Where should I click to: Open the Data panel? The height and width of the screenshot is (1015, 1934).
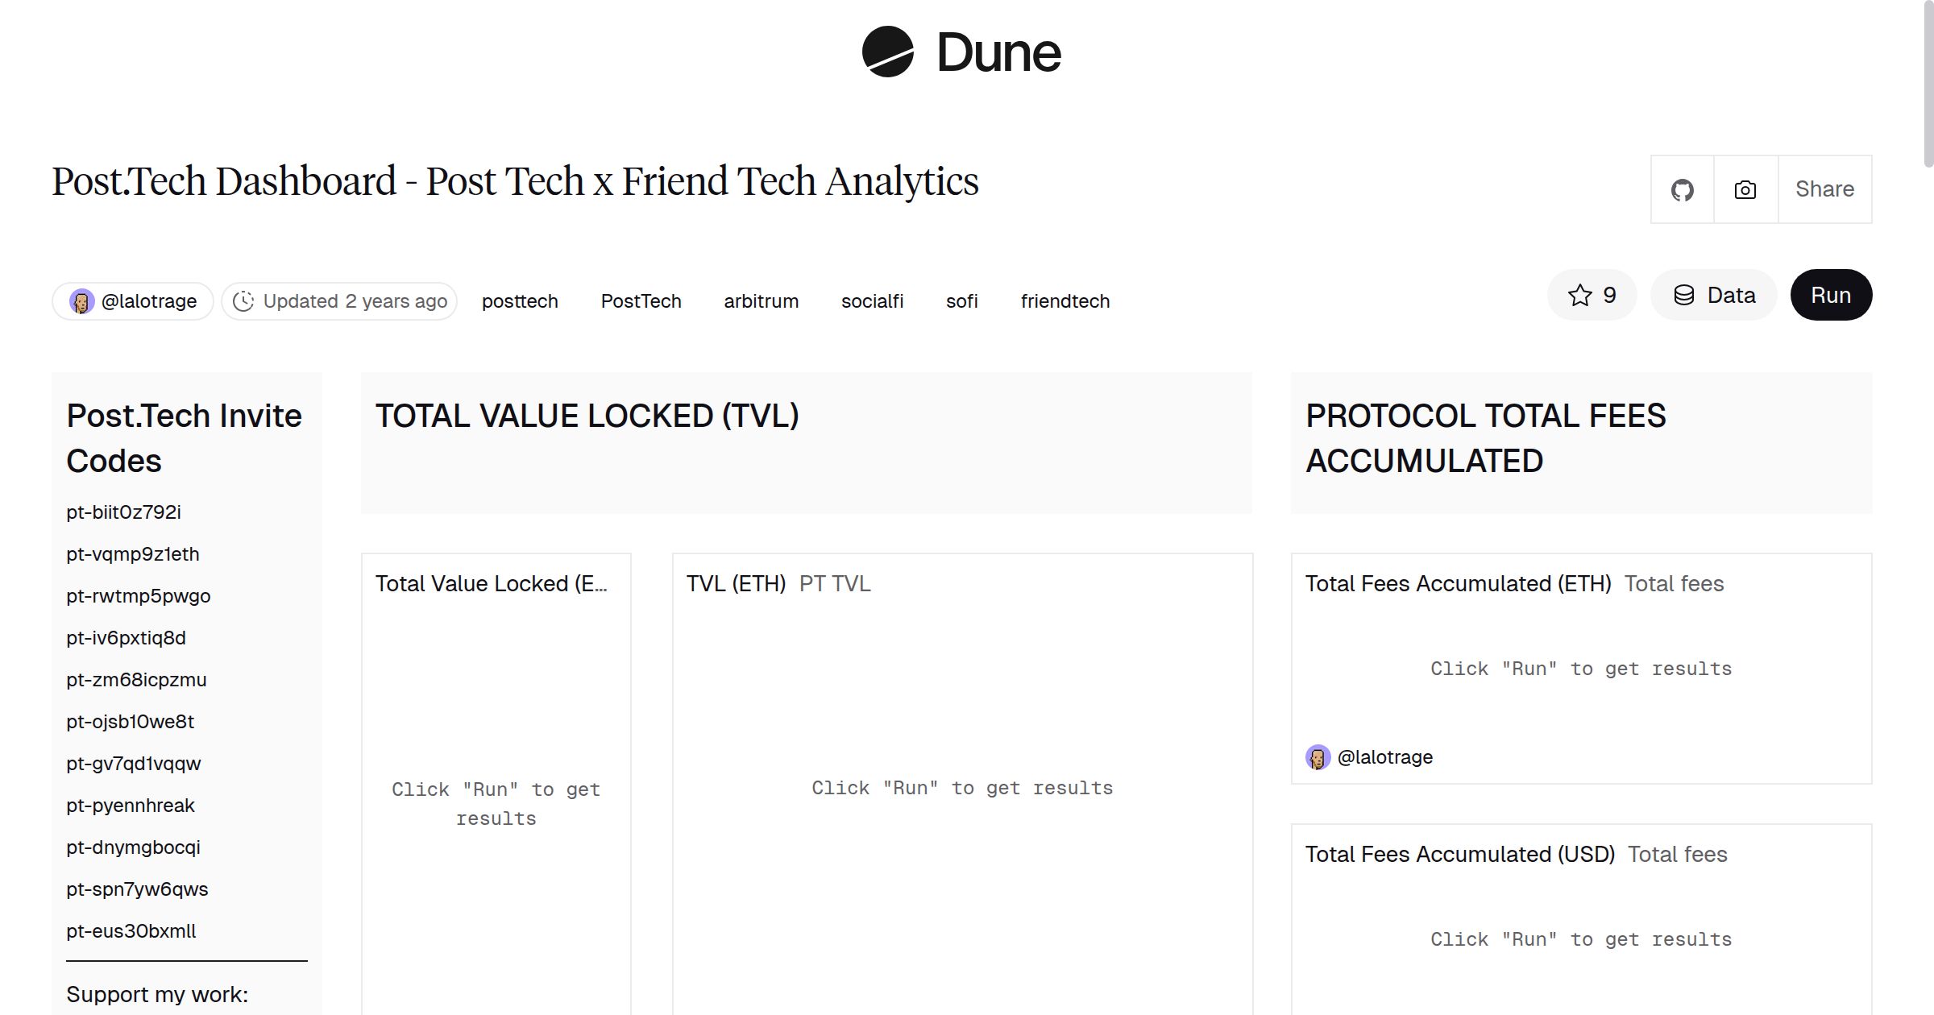[x=1714, y=295]
